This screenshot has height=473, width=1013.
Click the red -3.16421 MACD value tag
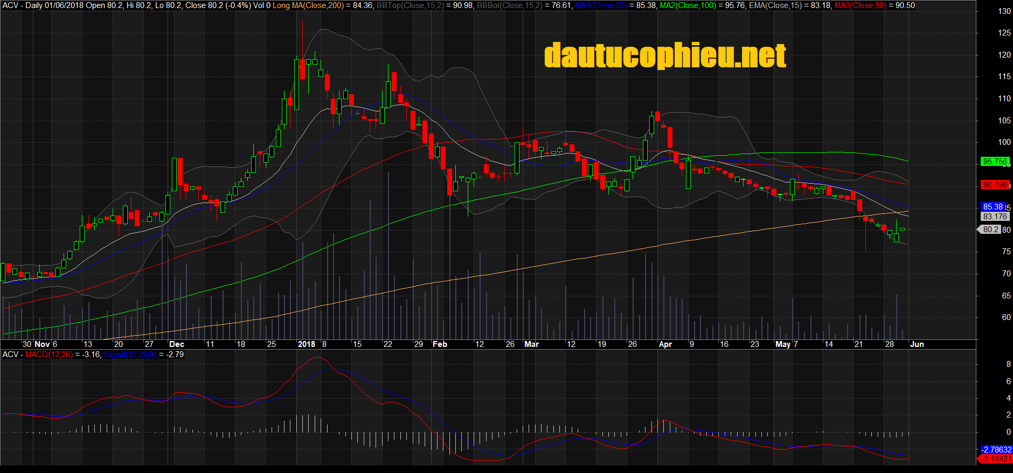click(x=996, y=459)
